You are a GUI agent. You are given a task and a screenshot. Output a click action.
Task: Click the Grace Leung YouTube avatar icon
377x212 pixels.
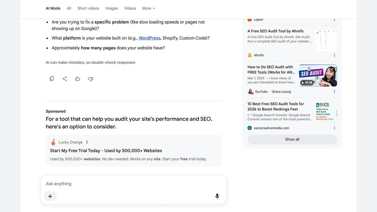(250, 92)
